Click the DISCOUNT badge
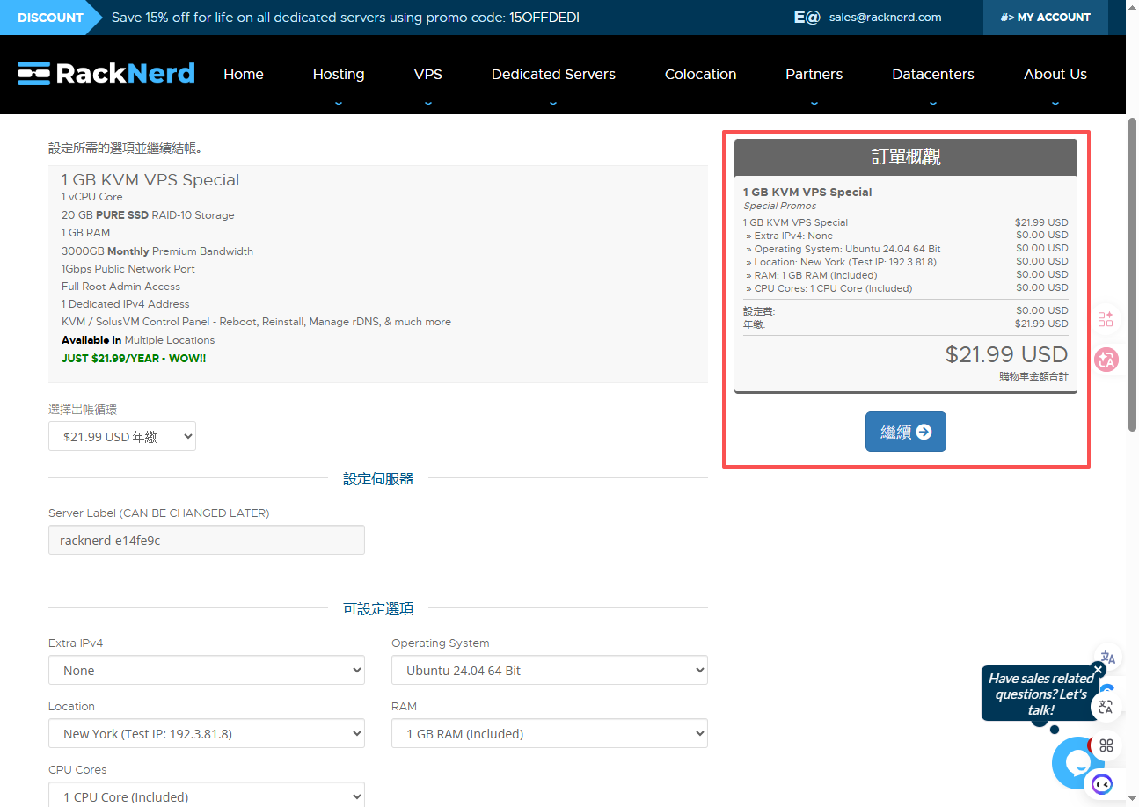 [x=50, y=18]
